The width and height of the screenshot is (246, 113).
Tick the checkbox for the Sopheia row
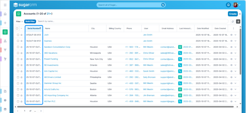(18, 41)
